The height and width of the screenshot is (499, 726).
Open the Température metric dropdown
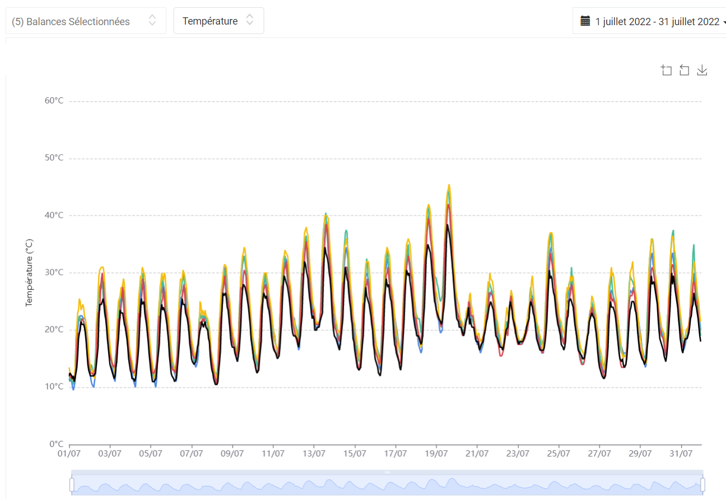coord(219,21)
